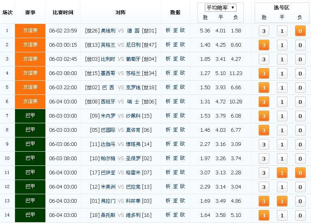Toggle 平 (1) for match 11 巴伊亚 vs 格雷米
This screenshot has width=311, height=223.
282,173
